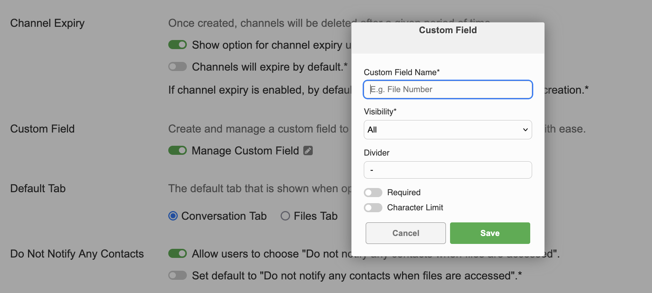The image size is (652, 293).
Task: Click the Custom Field Name input
Action: coord(448,89)
